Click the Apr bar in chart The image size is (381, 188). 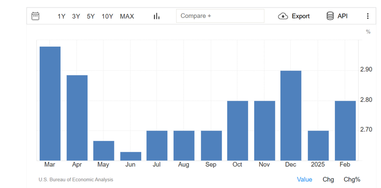click(x=77, y=118)
